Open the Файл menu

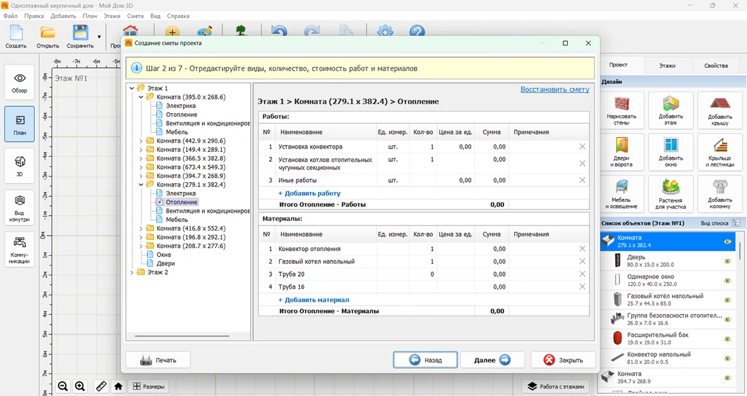point(10,16)
